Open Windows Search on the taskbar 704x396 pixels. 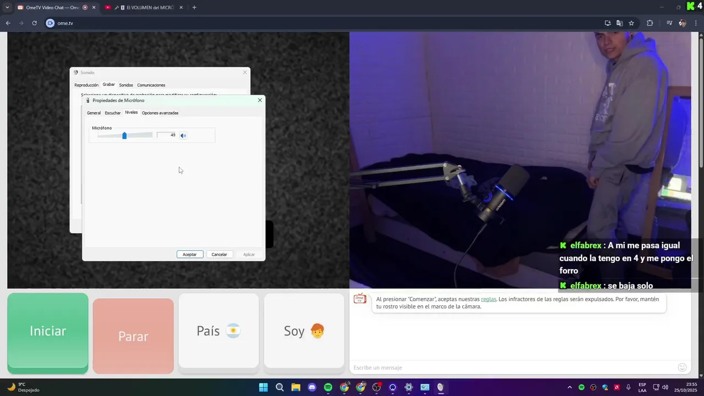coord(279,387)
